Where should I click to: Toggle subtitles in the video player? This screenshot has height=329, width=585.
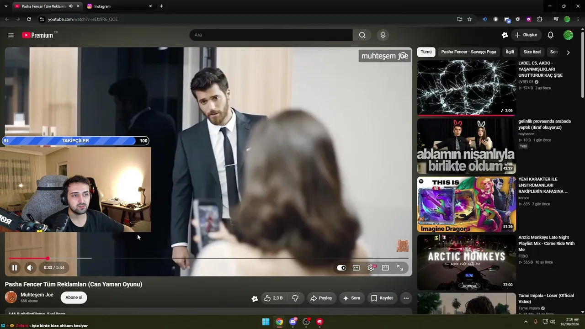click(x=356, y=268)
